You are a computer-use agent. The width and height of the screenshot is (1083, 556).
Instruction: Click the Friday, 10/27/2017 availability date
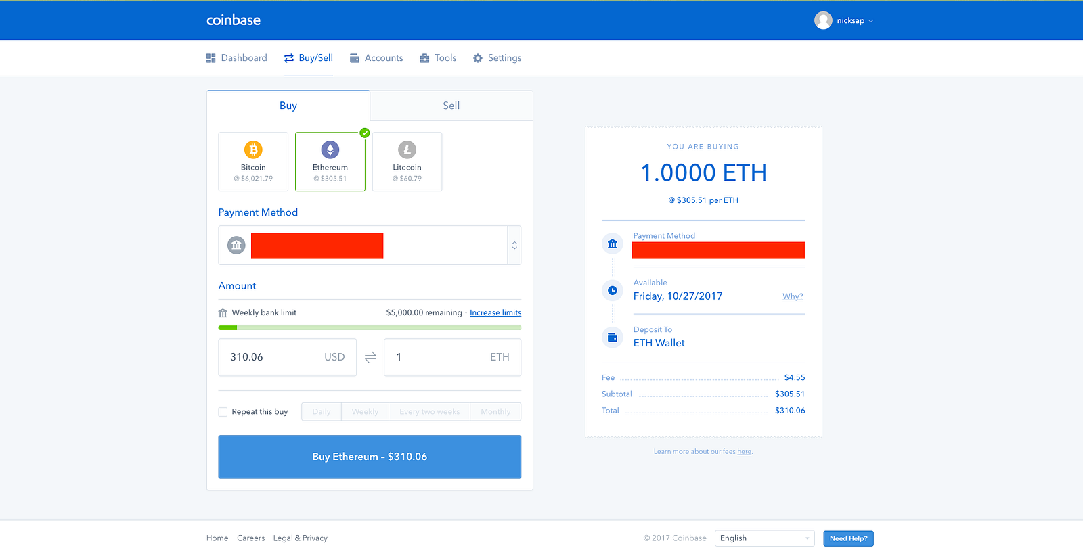click(678, 296)
